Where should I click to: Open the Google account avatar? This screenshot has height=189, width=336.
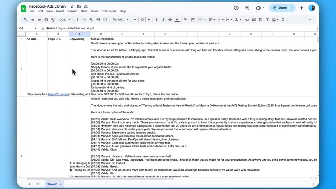coord(312,8)
